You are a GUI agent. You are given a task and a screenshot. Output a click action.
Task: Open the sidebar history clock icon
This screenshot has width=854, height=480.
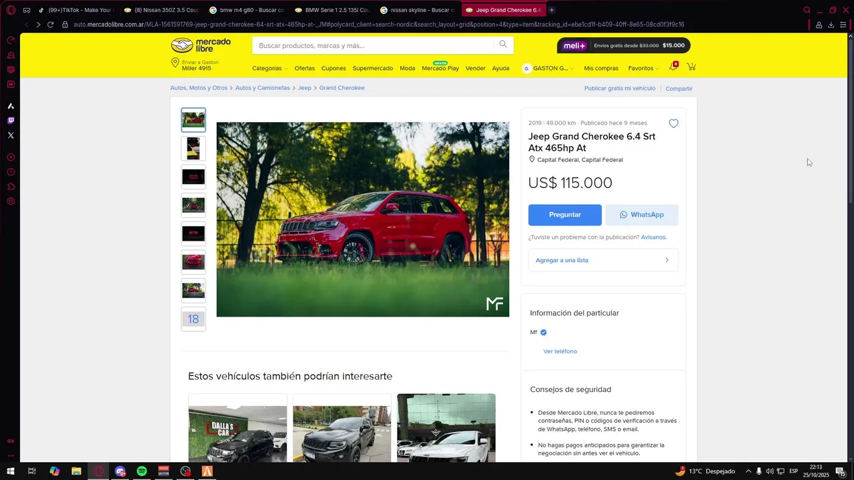11,172
